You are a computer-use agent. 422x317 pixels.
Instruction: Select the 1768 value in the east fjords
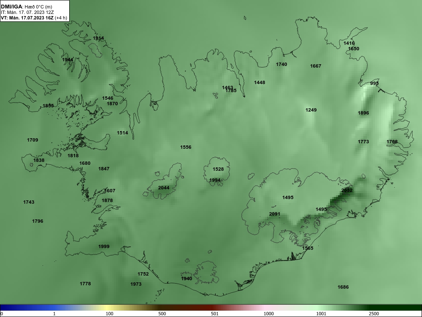[x=392, y=142]
